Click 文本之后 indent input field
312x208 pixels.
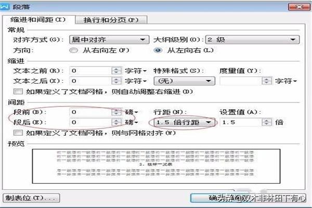pyautogui.click(x=90, y=81)
